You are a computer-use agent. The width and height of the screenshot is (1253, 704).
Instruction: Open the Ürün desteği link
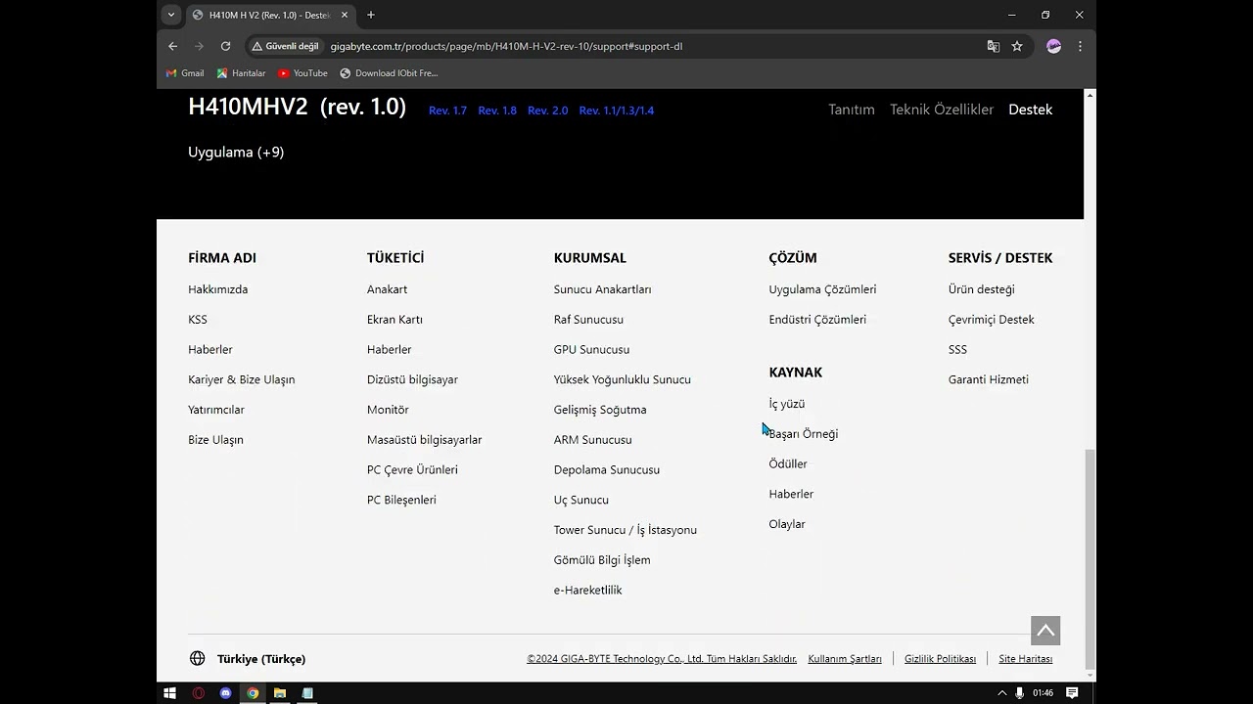(x=982, y=289)
